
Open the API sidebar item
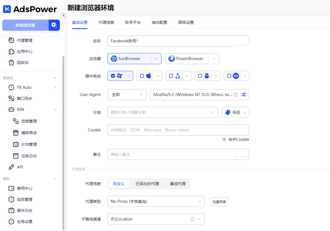click(x=16, y=167)
